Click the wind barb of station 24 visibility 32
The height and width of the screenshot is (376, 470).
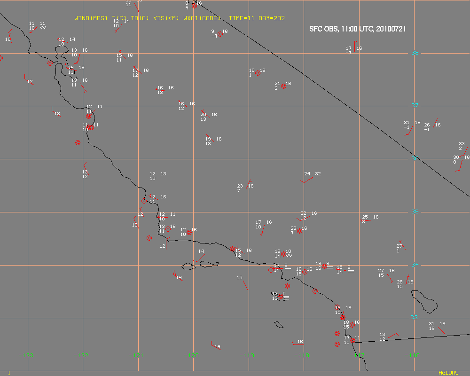point(307,180)
